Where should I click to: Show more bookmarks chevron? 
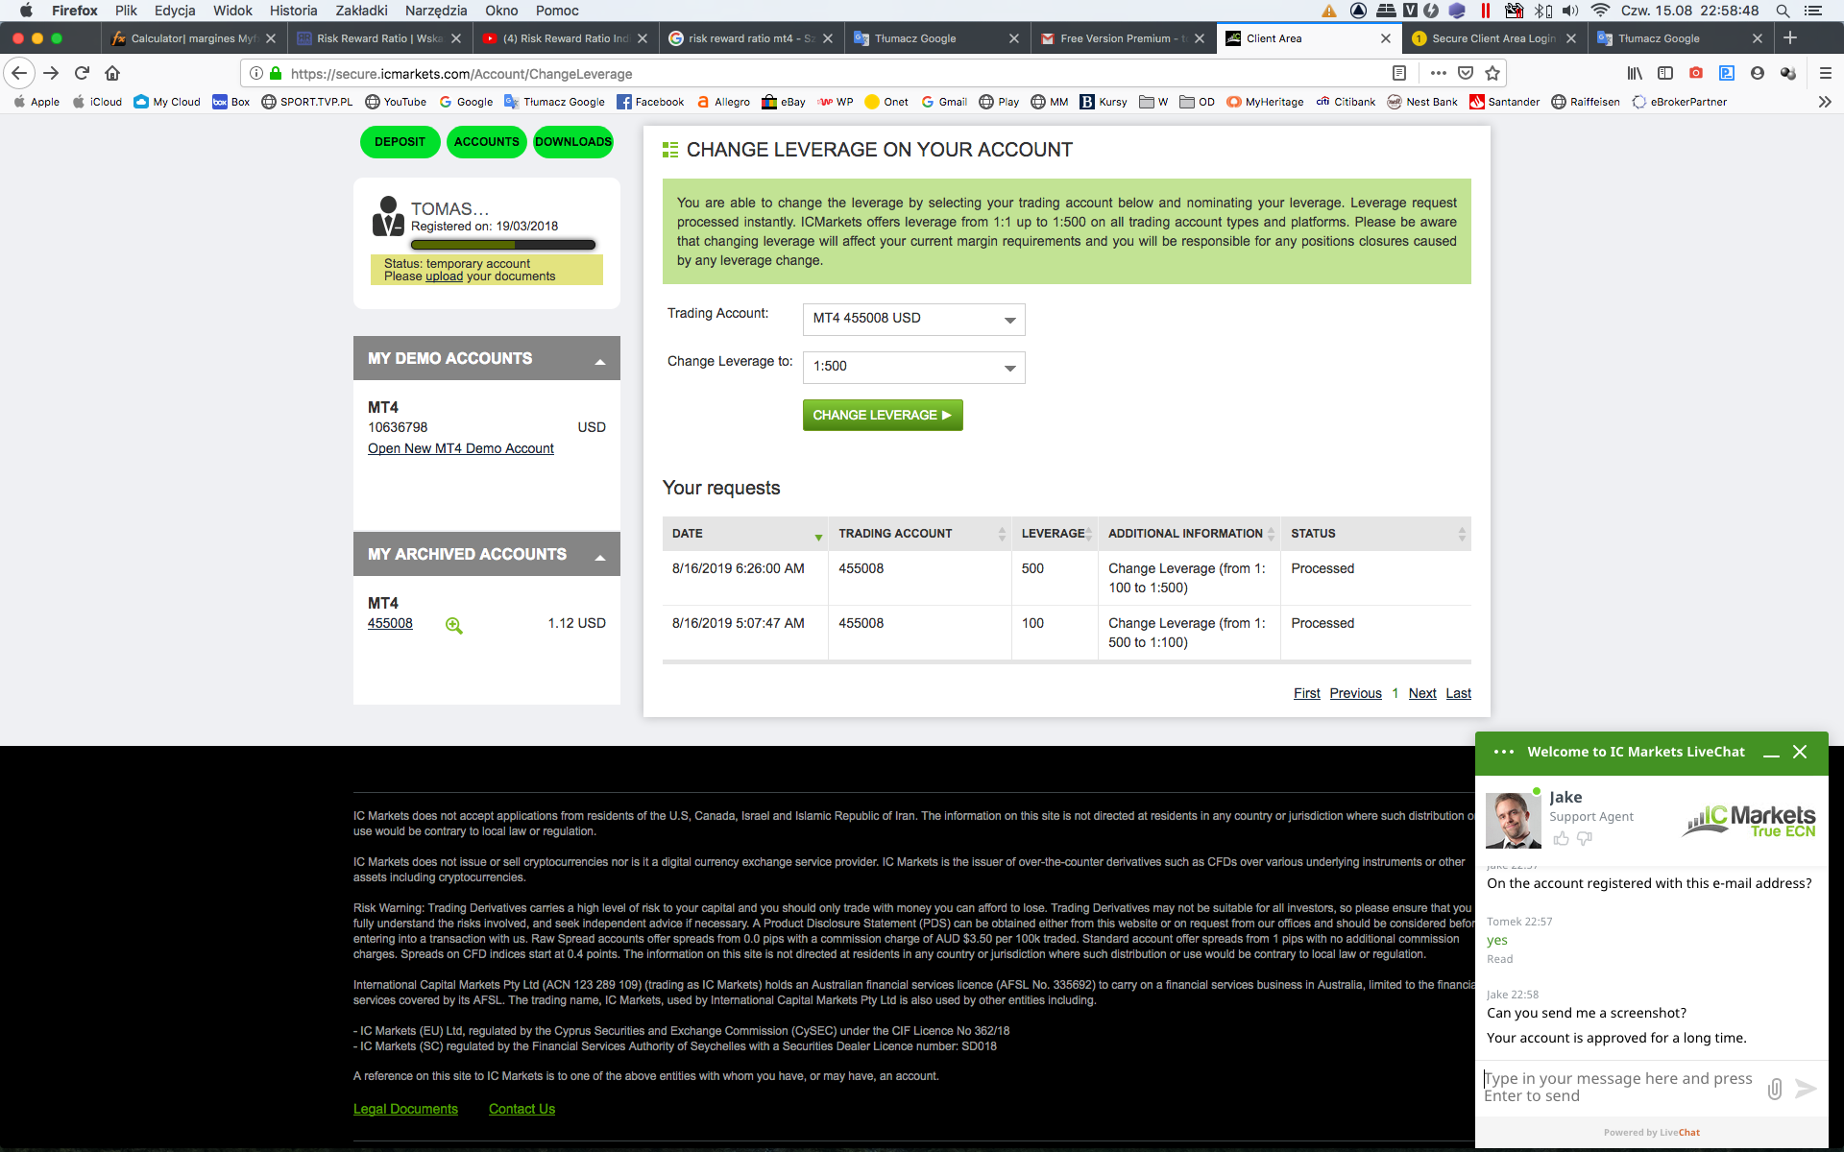(x=1825, y=102)
